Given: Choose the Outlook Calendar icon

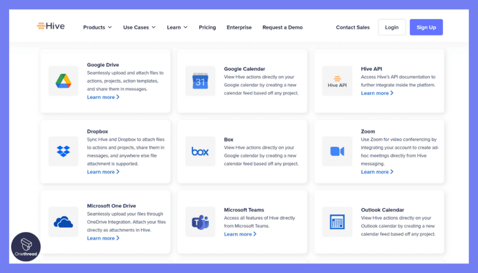Looking at the screenshot, I should [x=337, y=222].
